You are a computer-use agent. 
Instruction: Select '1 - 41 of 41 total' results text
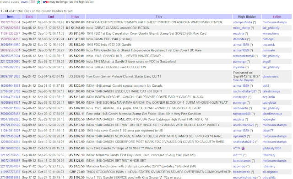click(x=12, y=11)
